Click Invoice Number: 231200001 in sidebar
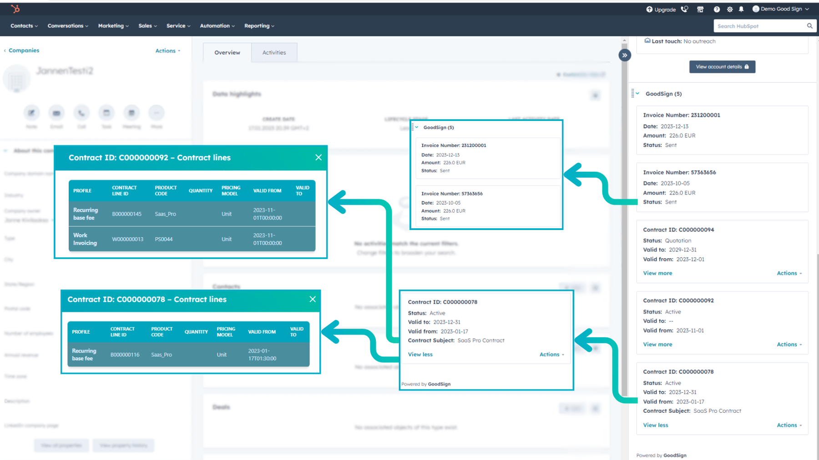 [x=682, y=115]
